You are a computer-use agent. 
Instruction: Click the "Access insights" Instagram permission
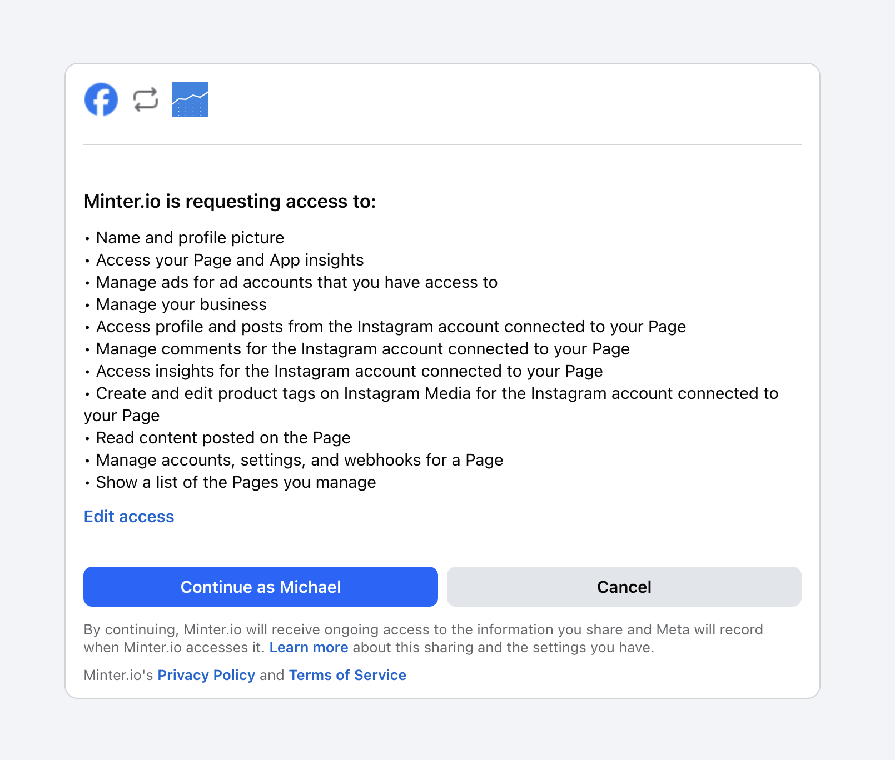[x=349, y=371]
